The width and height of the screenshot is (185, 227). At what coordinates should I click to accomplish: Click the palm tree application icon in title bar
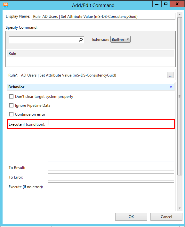[6, 5]
